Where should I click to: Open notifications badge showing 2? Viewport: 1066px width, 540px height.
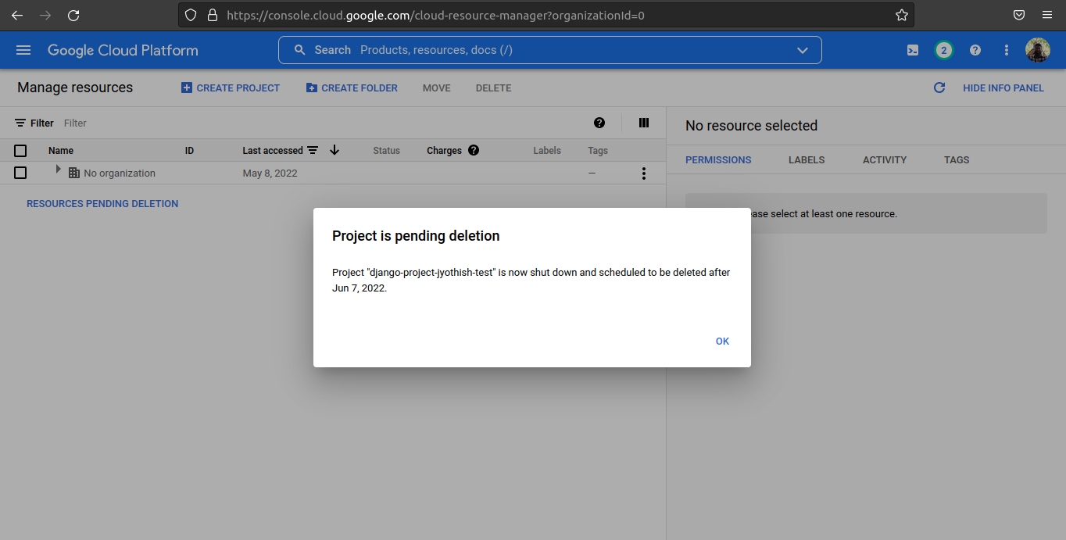(x=943, y=50)
